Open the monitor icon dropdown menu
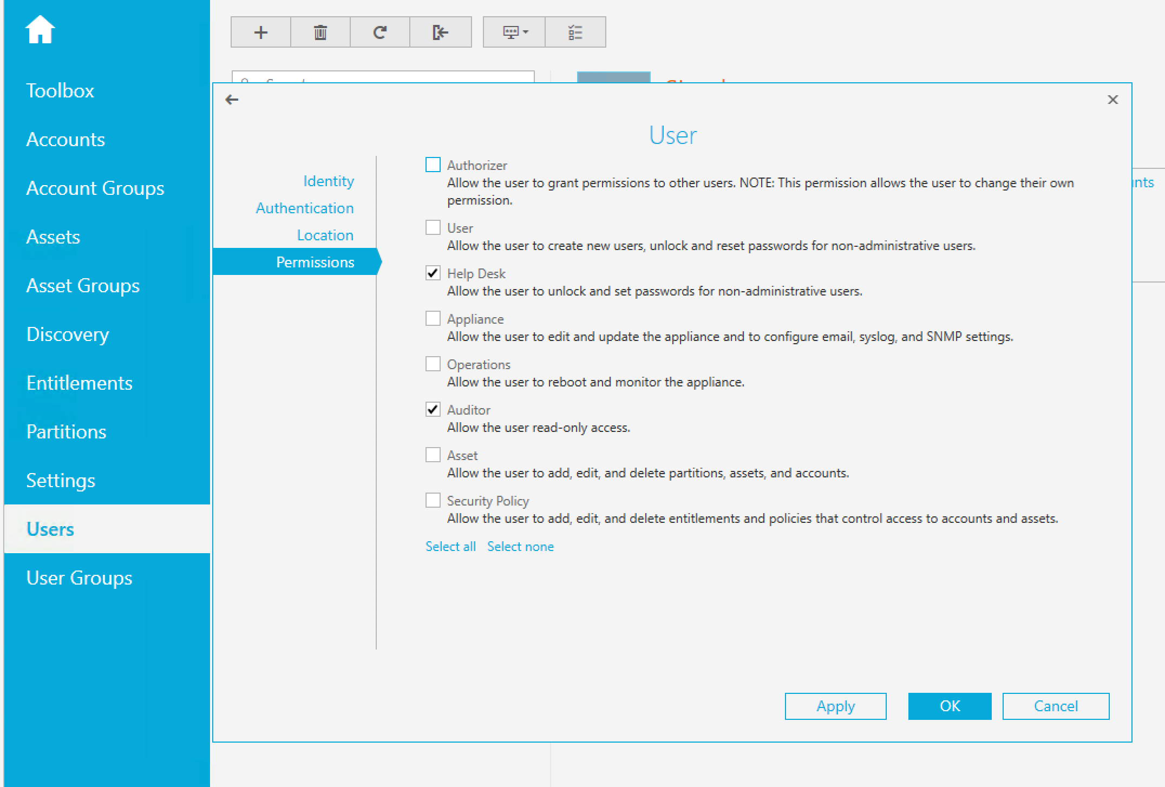Image resolution: width=1165 pixels, height=787 pixels. 515,32
